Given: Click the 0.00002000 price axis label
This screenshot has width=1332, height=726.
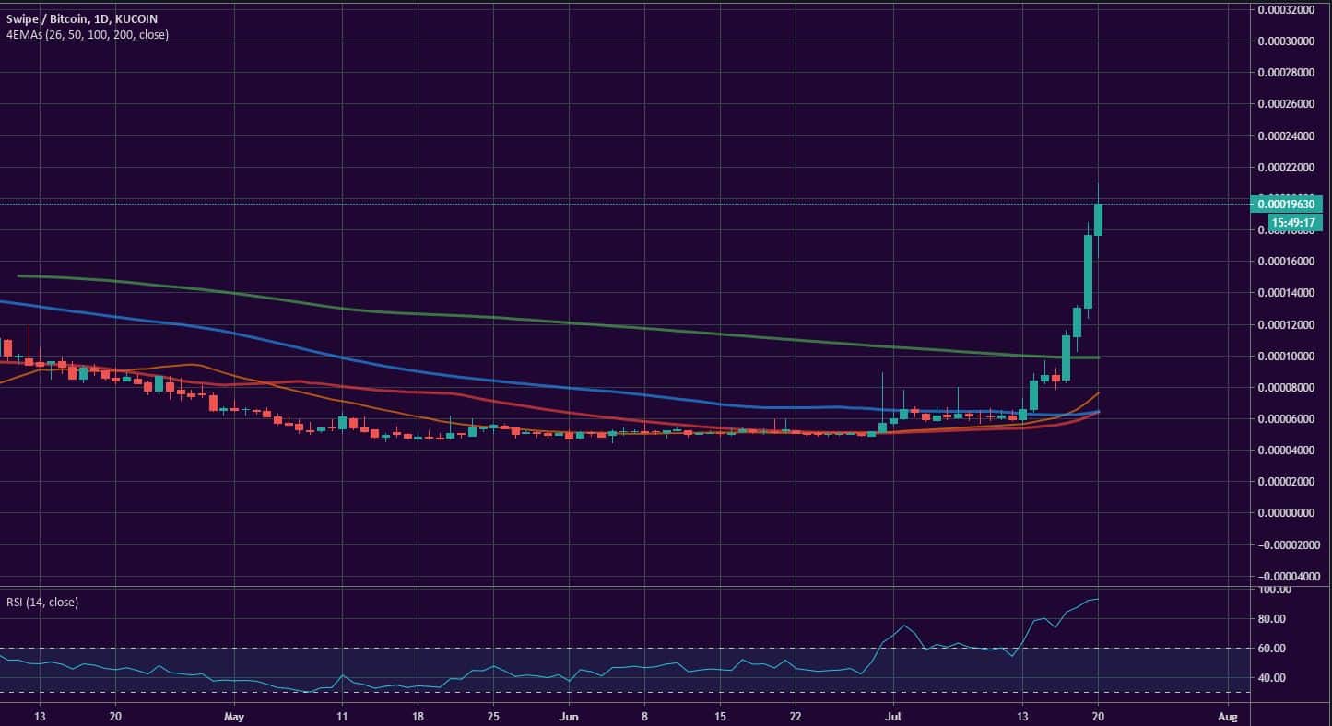Looking at the screenshot, I should pos(1287,482).
